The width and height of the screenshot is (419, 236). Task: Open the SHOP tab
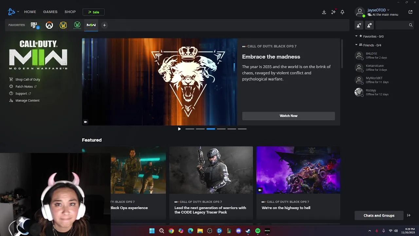click(x=70, y=12)
